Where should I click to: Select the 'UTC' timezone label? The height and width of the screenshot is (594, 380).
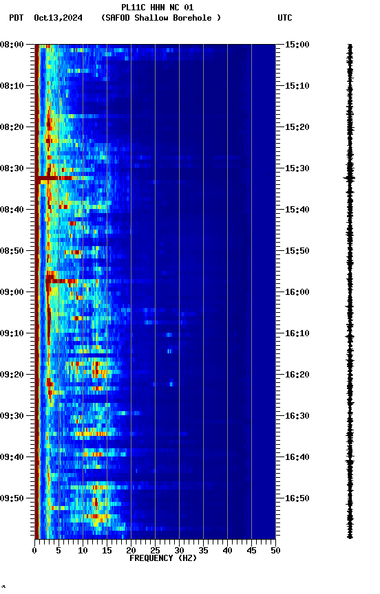(x=285, y=18)
